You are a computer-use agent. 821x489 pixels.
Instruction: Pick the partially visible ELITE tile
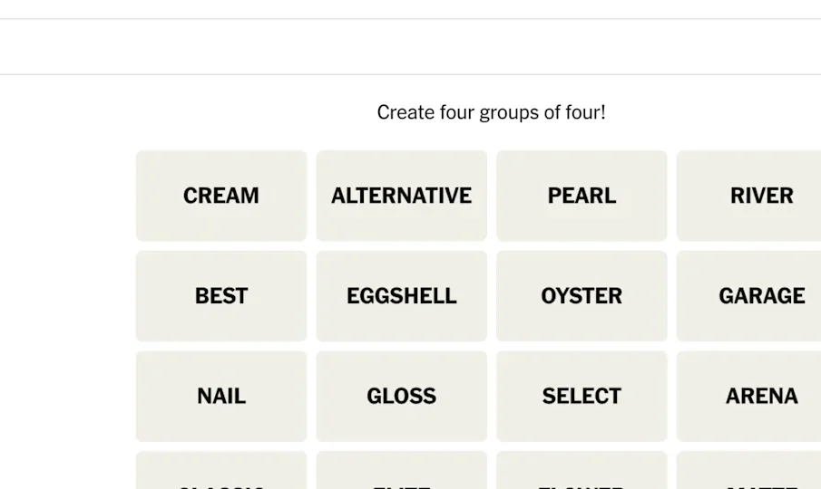[401, 473]
